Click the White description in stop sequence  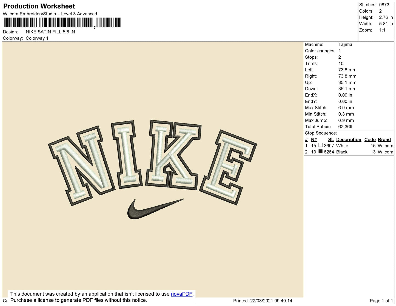tap(342, 146)
